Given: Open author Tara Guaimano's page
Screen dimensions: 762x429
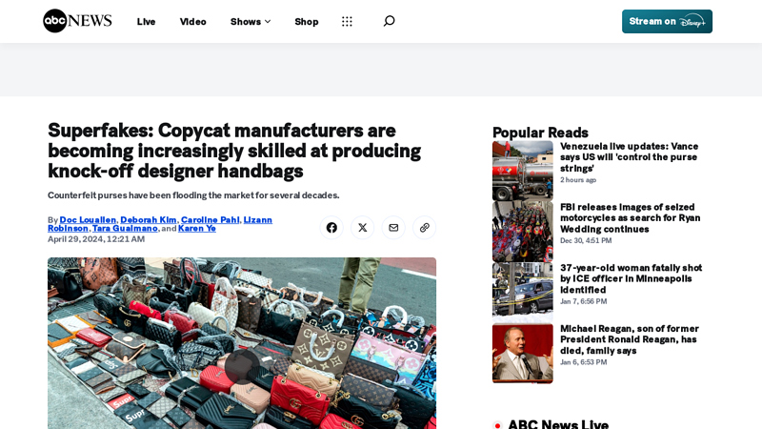Looking at the screenshot, I should point(125,228).
